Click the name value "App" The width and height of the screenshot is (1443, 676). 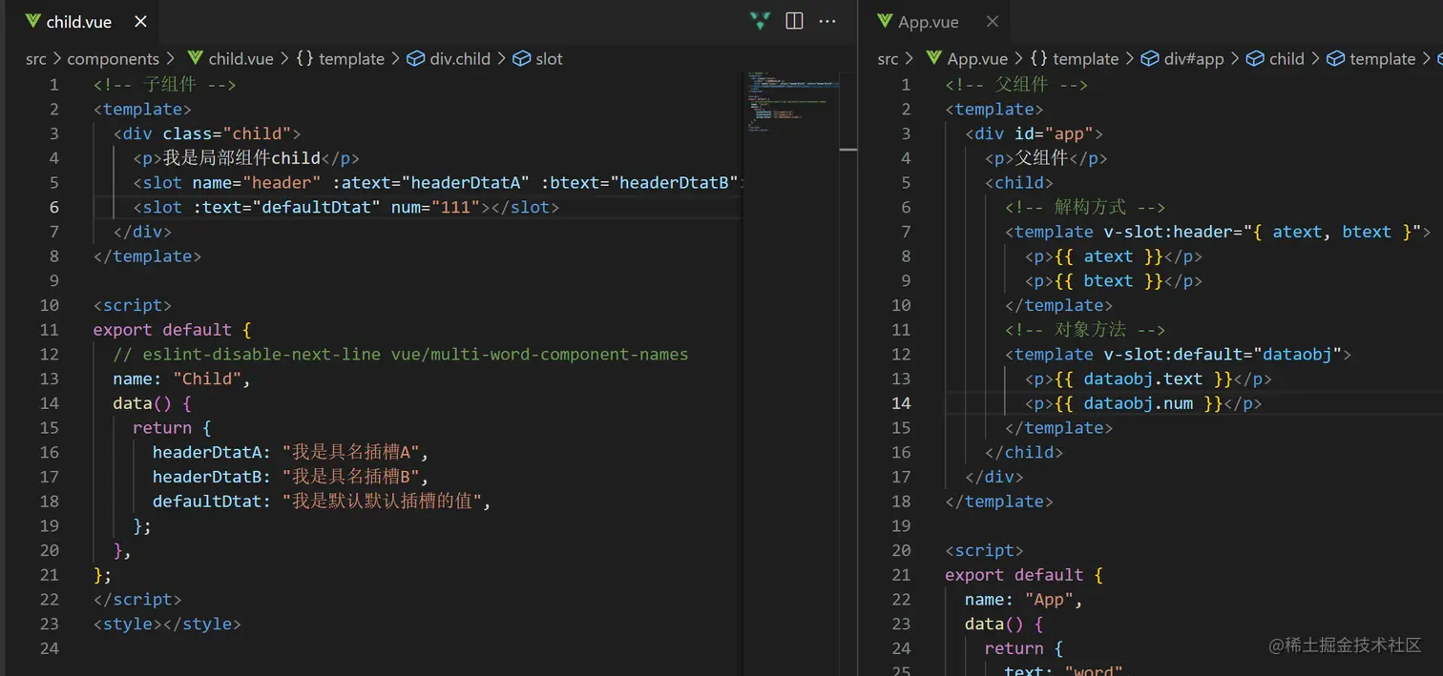tap(1050, 600)
